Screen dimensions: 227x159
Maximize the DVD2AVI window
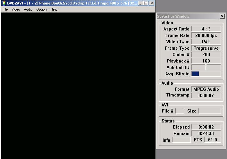(x=146, y=3)
